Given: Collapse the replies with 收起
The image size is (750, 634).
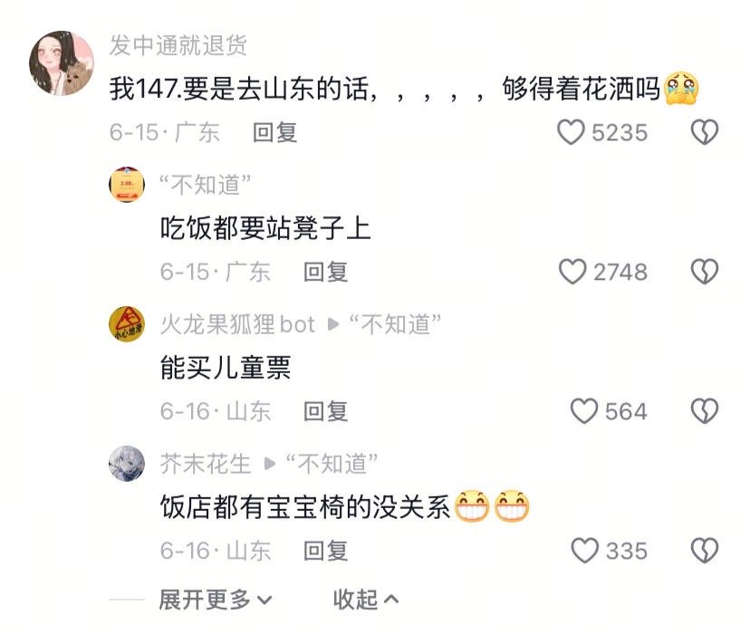Looking at the screenshot, I should click(366, 600).
